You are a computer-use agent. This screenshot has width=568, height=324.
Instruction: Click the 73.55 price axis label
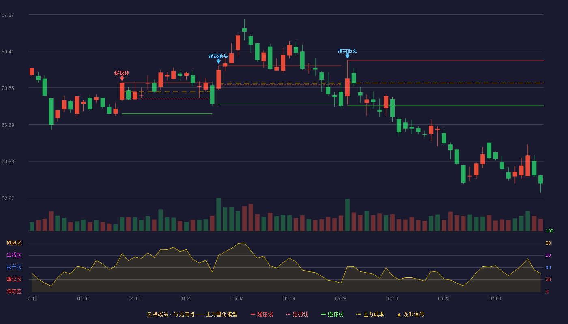click(8, 88)
